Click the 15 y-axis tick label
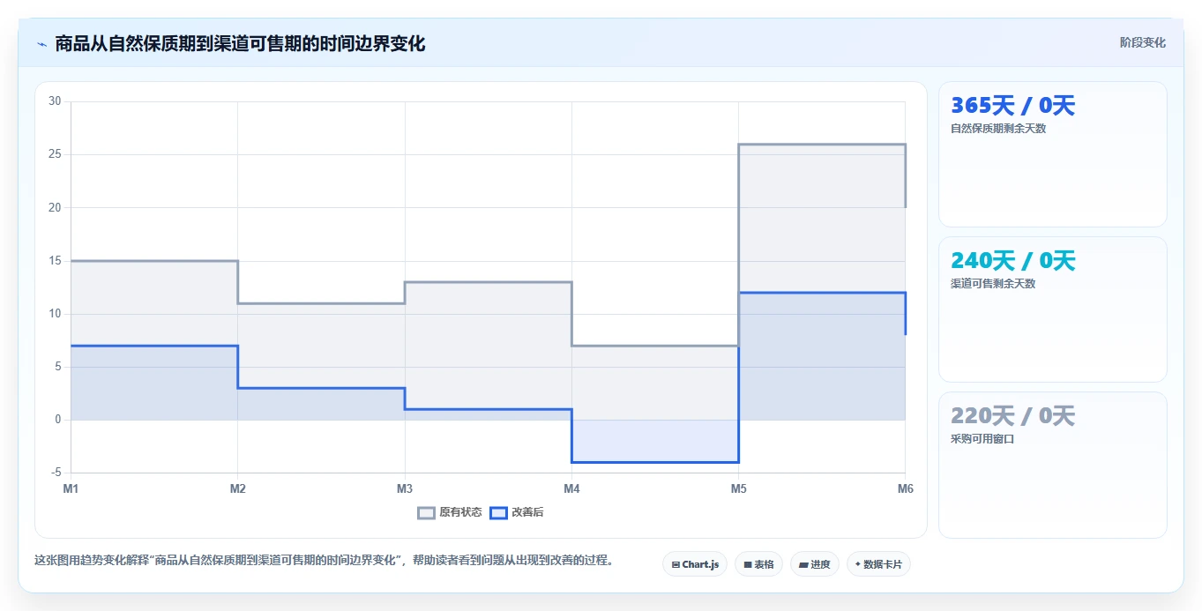Screen dimensions: 1202x611 coord(55,261)
